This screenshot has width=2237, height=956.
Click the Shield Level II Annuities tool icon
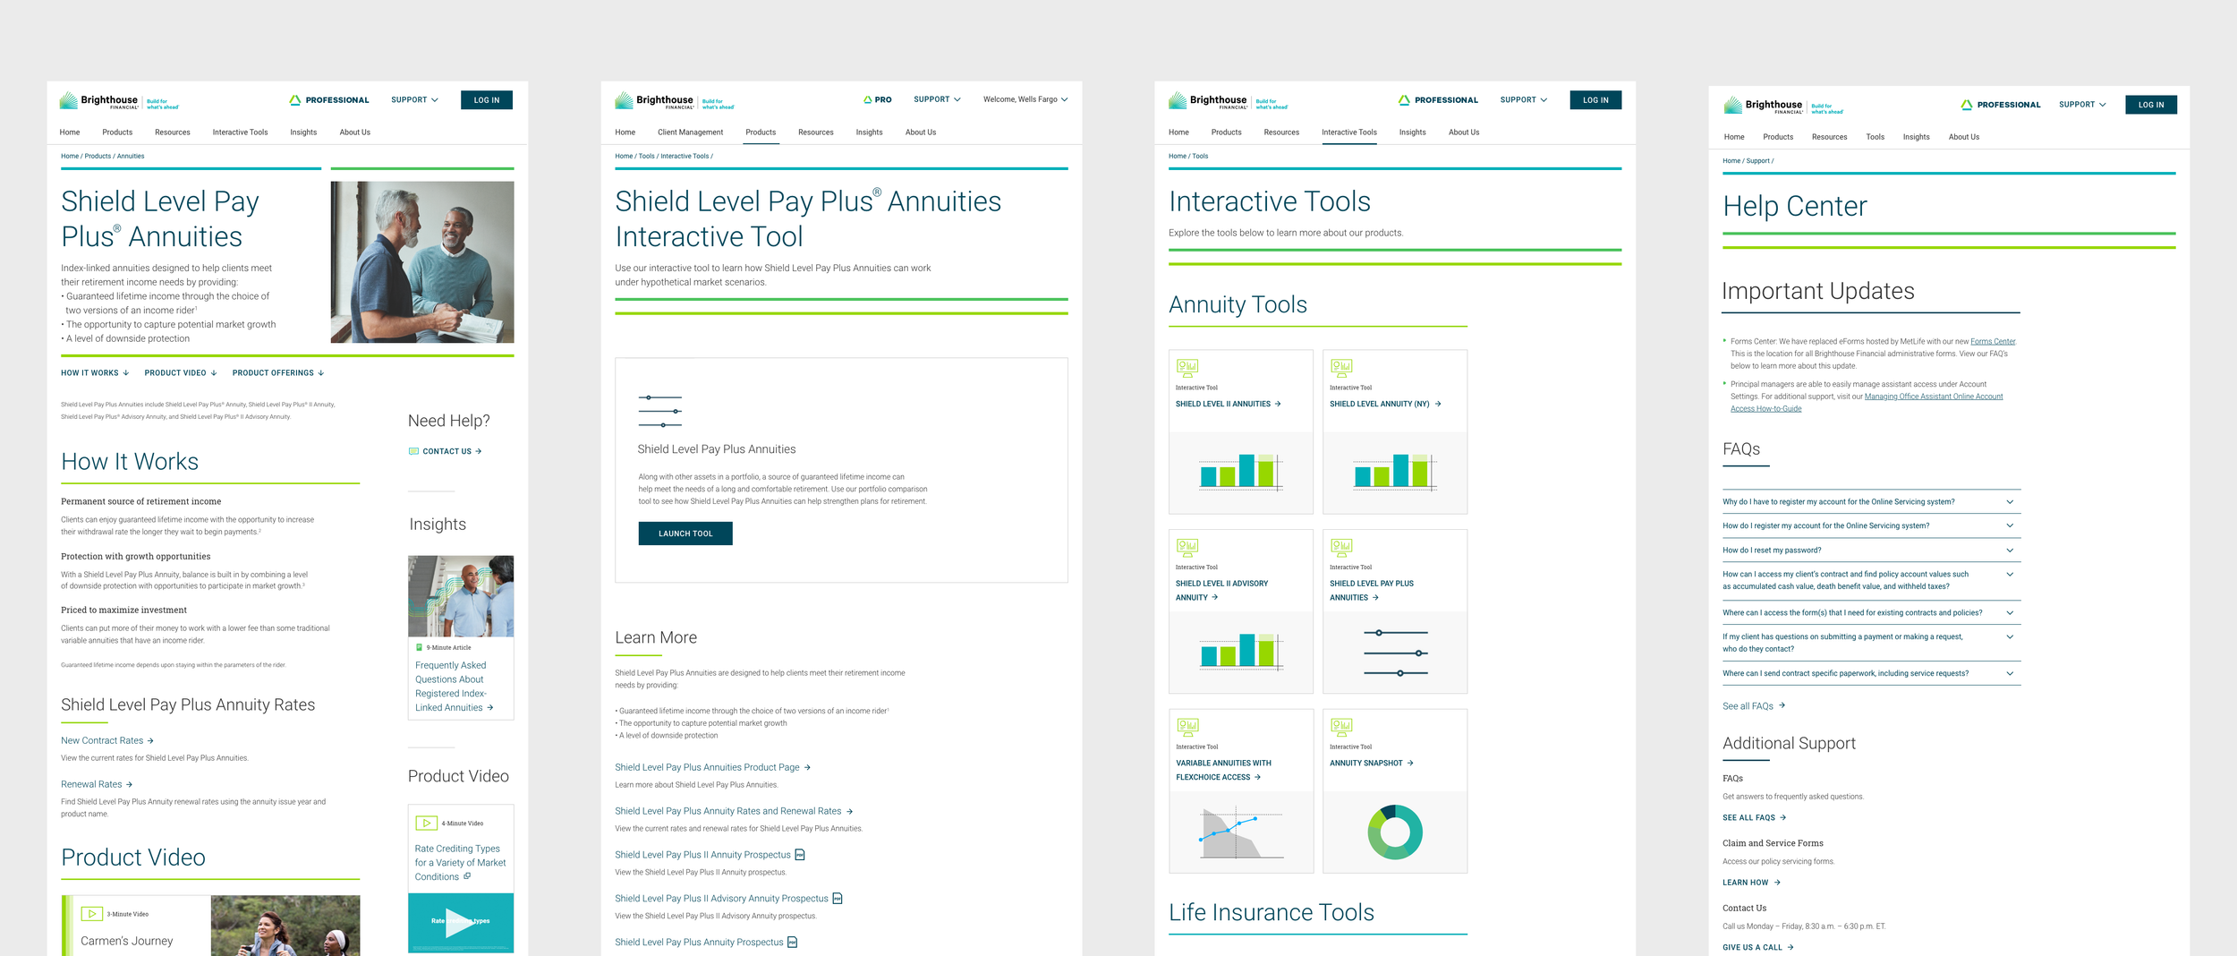[1187, 367]
